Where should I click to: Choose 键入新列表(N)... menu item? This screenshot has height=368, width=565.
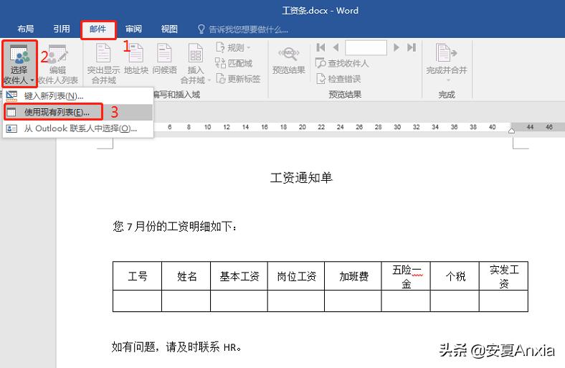78,96
